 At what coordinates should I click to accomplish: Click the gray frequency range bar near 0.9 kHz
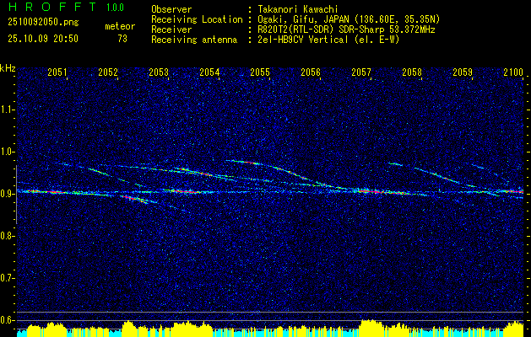pyautogui.click(x=16, y=195)
